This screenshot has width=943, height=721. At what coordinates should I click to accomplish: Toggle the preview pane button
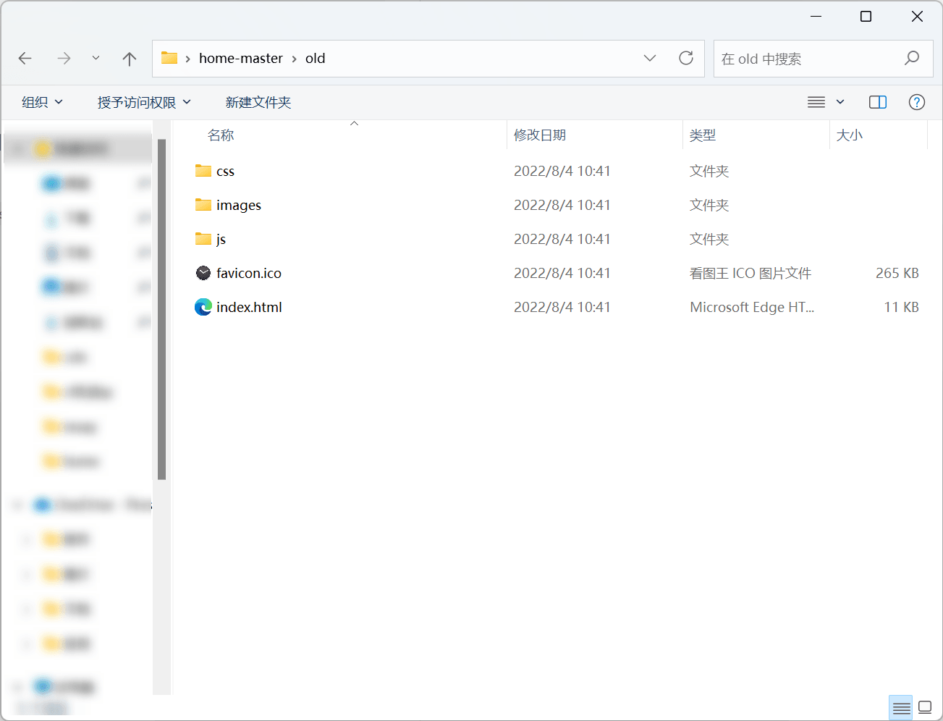click(877, 102)
